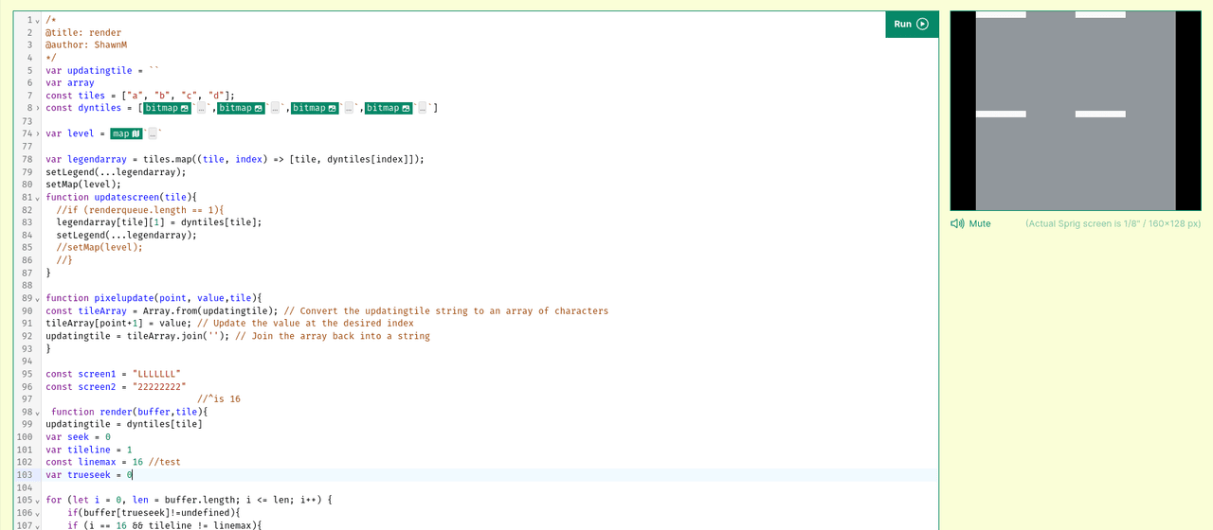Expand the folded level line 74

pos(37,134)
